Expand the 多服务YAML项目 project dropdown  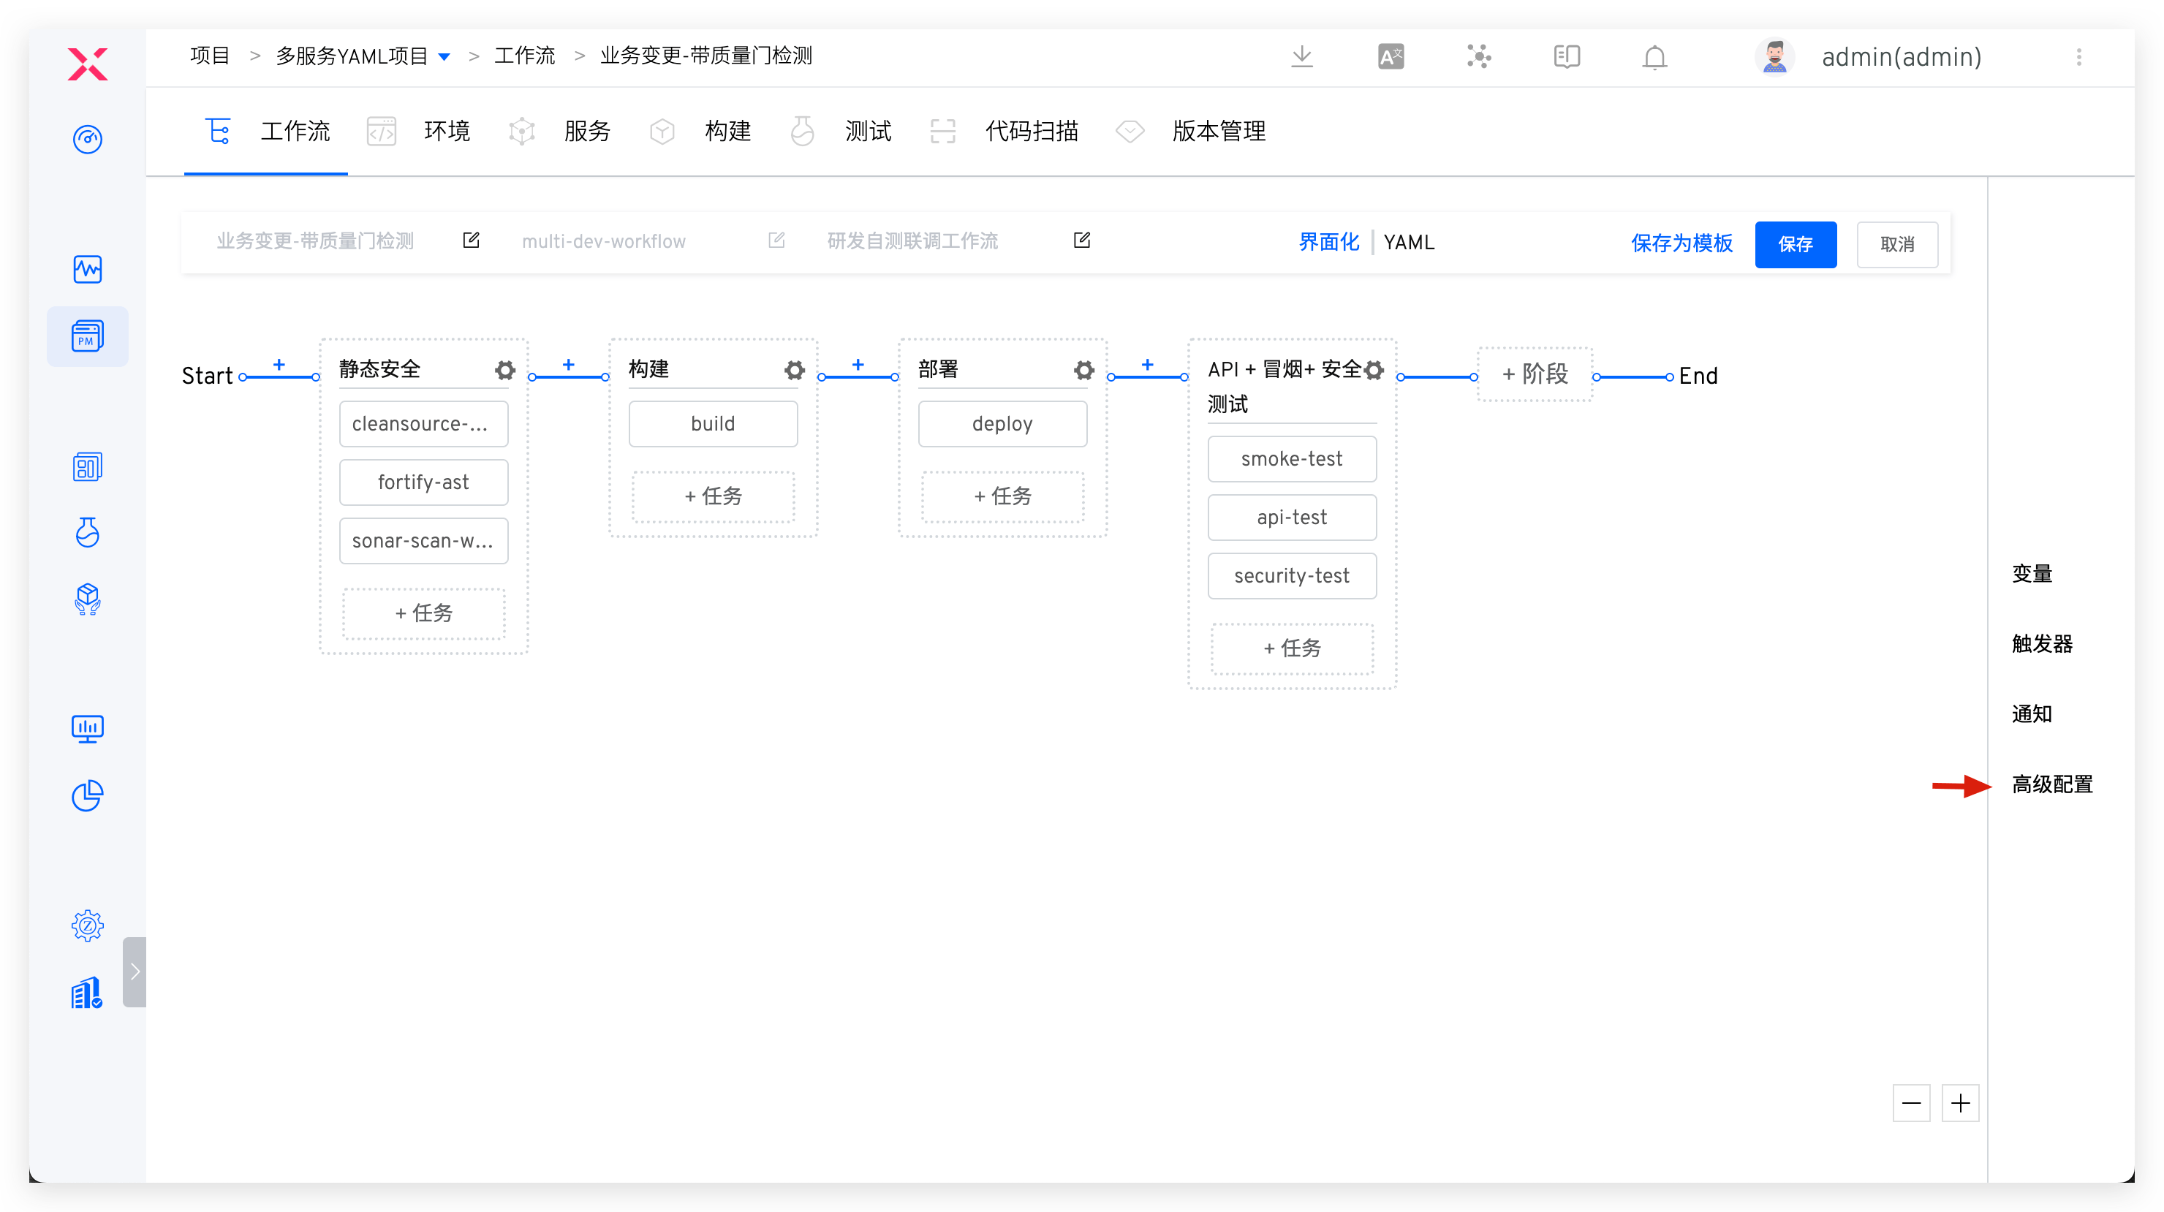pyautogui.click(x=444, y=57)
